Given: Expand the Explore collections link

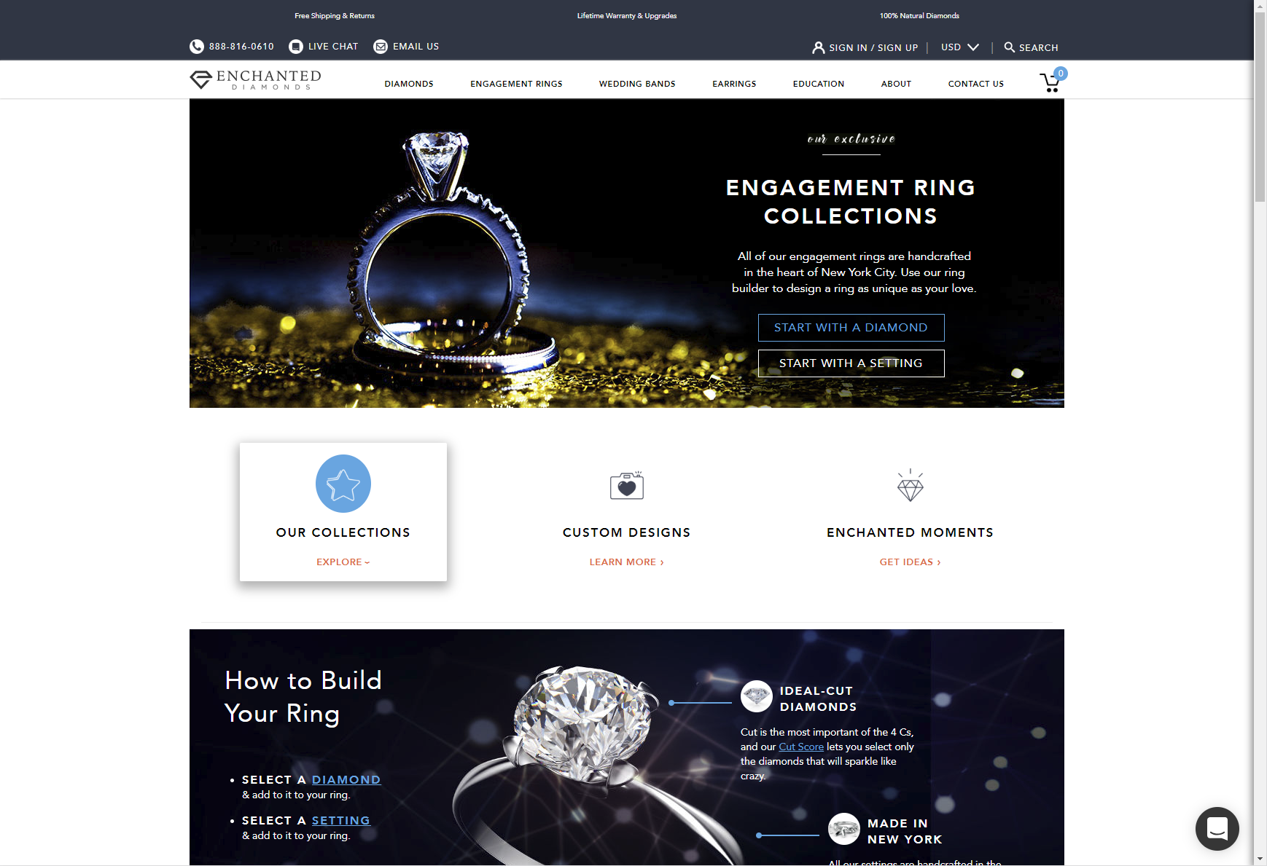Looking at the screenshot, I should coord(343,562).
